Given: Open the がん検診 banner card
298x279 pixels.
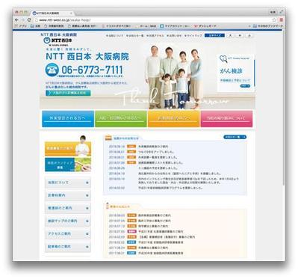Looking at the screenshot, I should (x=235, y=73).
